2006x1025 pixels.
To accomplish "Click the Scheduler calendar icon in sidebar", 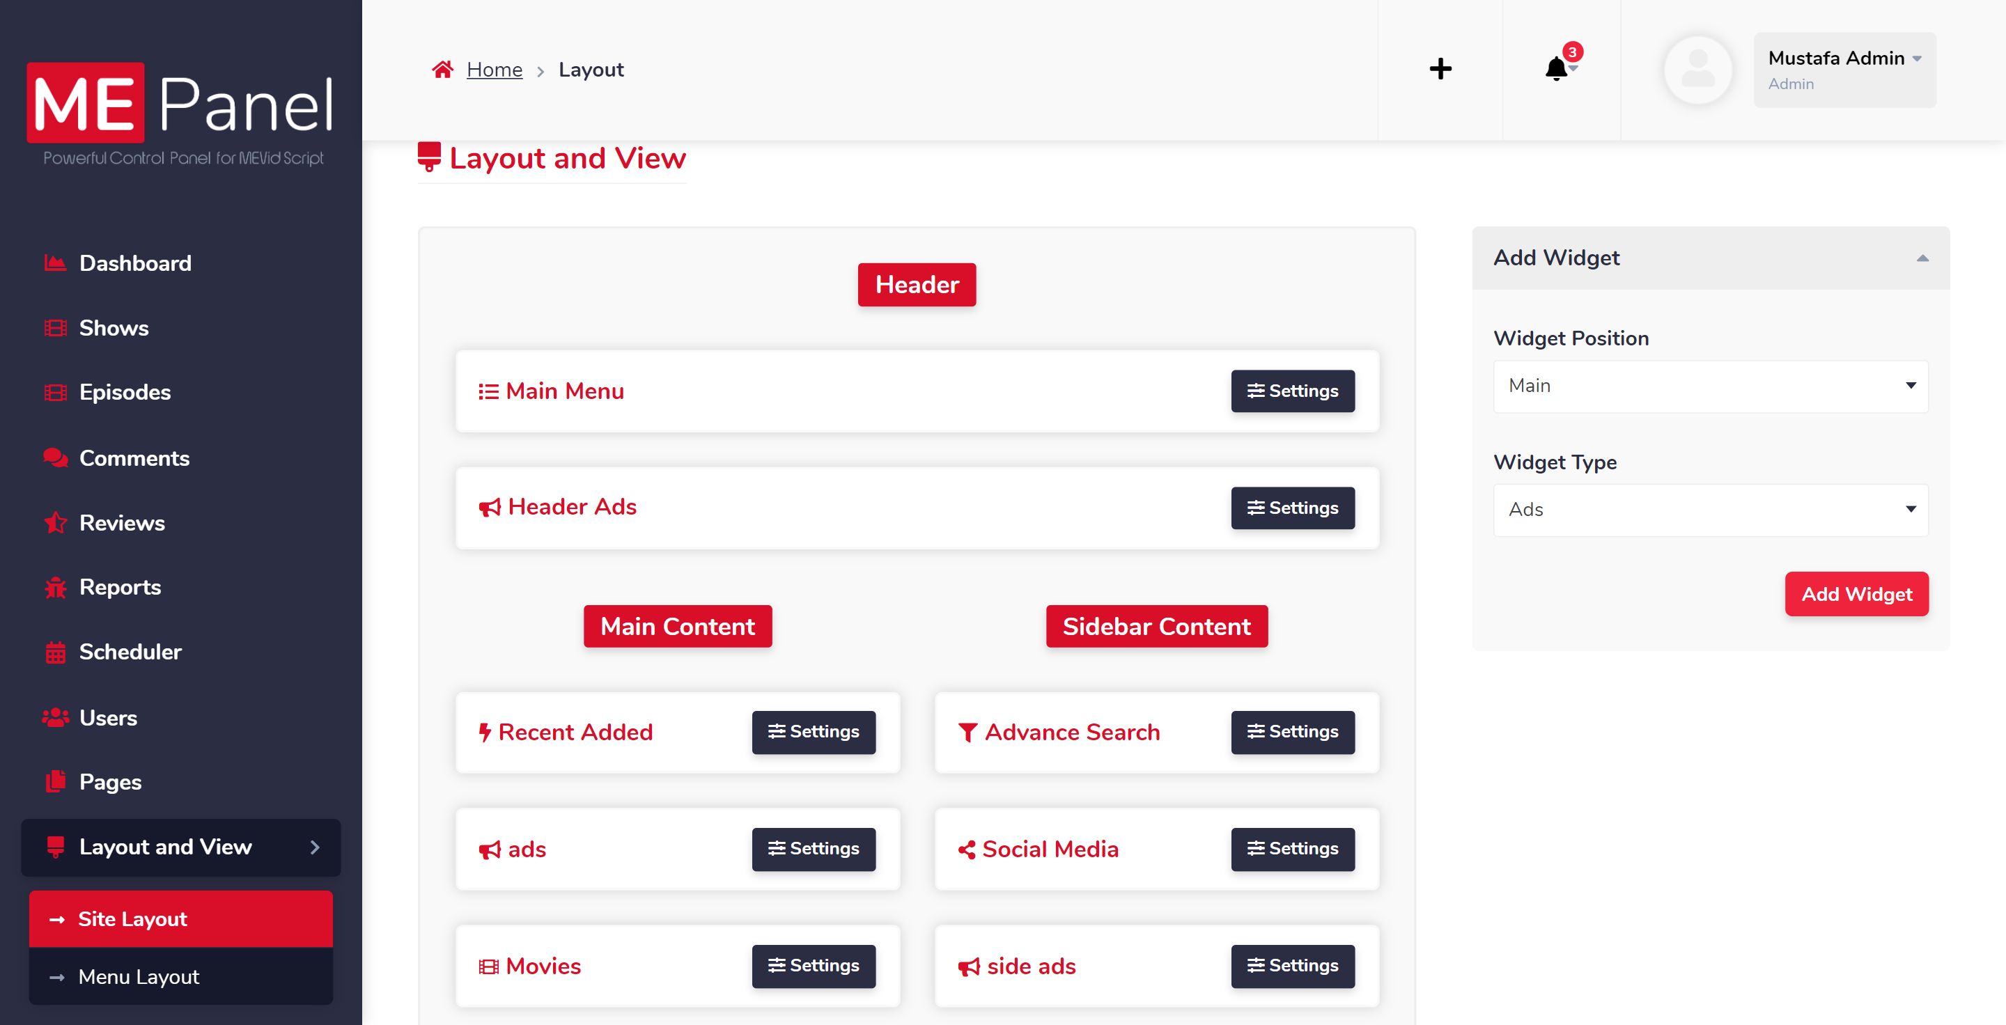I will [55, 652].
